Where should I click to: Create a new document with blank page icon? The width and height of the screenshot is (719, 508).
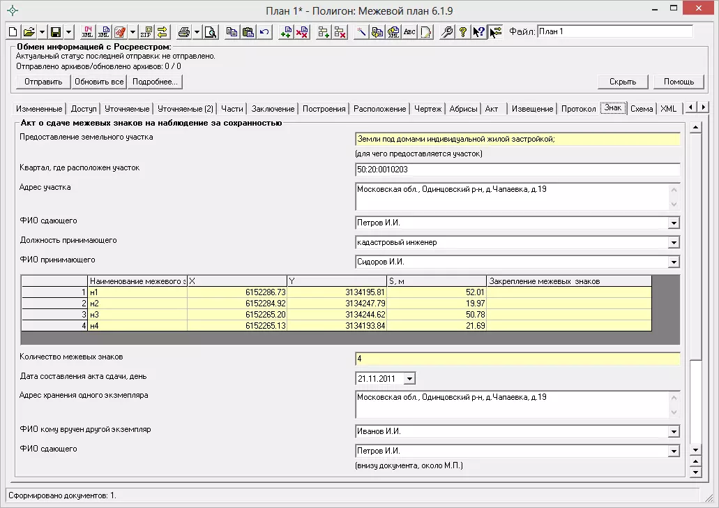13,31
